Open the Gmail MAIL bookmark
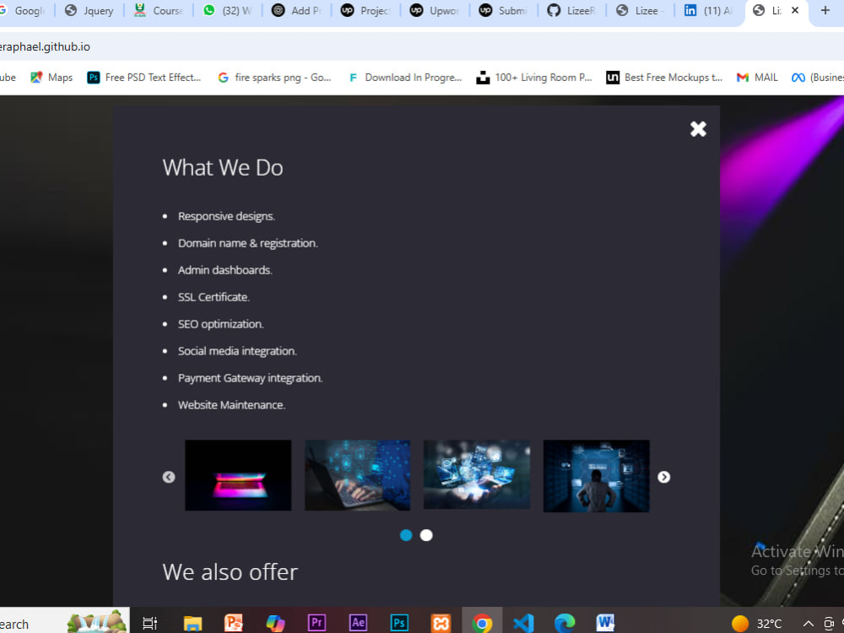 [757, 78]
